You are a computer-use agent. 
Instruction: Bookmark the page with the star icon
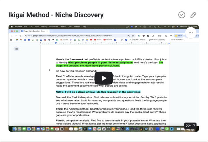(x=133, y=36)
